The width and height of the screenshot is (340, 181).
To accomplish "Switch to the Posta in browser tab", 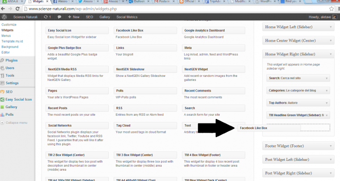I will pos(164,1).
